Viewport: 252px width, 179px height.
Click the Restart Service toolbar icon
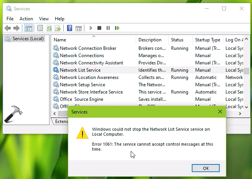tap(117, 28)
